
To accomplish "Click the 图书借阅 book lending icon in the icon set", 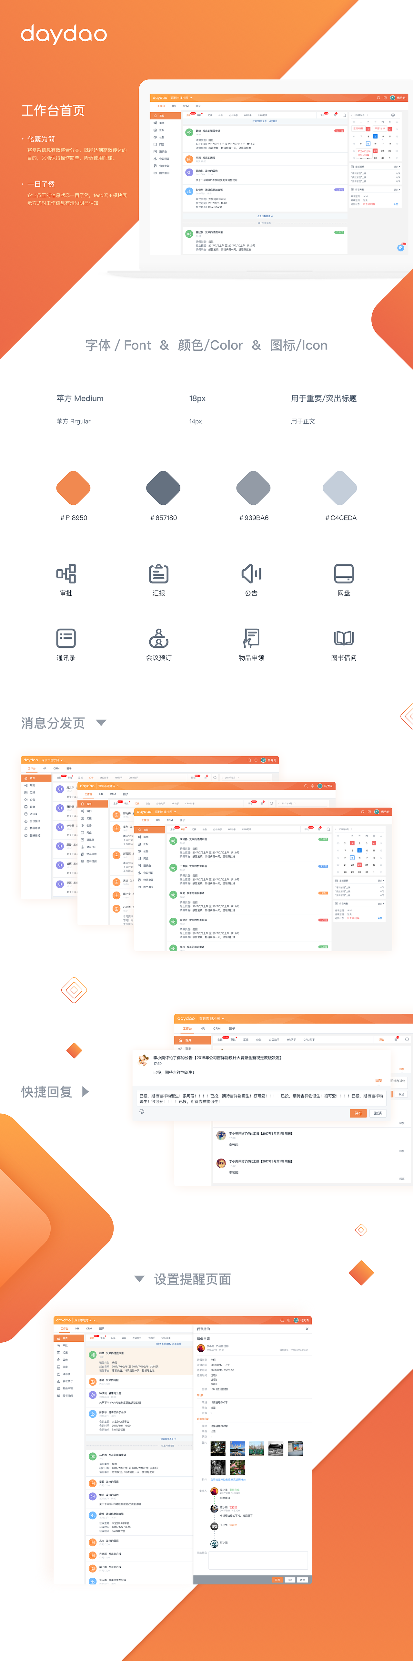I will [344, 638].
